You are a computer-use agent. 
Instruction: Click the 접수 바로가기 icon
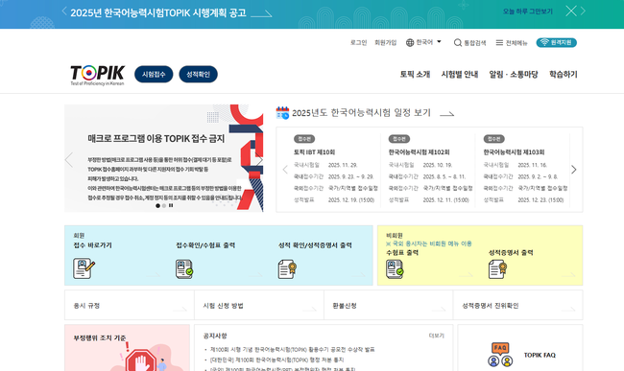pyautogui.click(x=84, y=268)
